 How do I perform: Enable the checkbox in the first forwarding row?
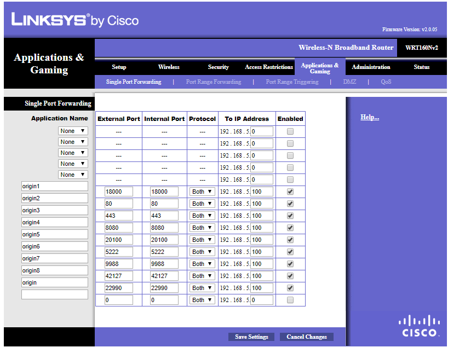pyautogui.click(x=290, y=131)
